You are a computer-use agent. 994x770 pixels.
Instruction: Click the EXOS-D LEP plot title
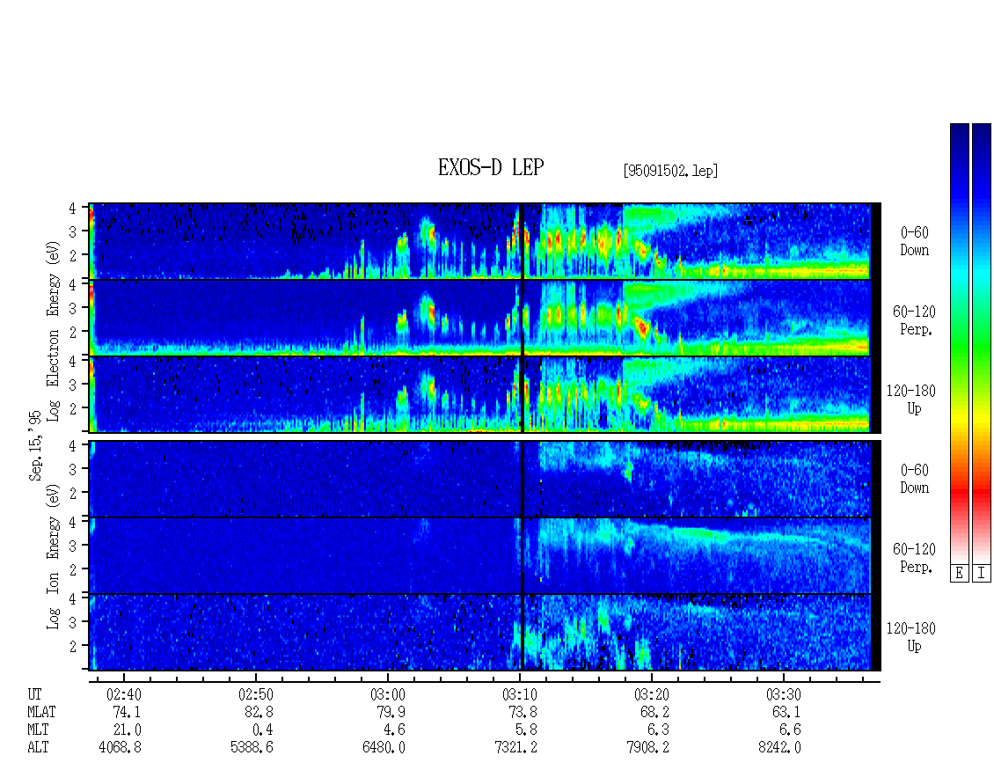(491, 167)
